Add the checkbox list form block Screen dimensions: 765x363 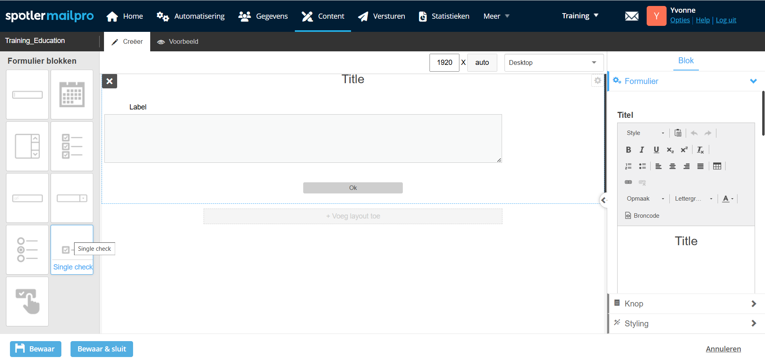click(x=72, y=146)
